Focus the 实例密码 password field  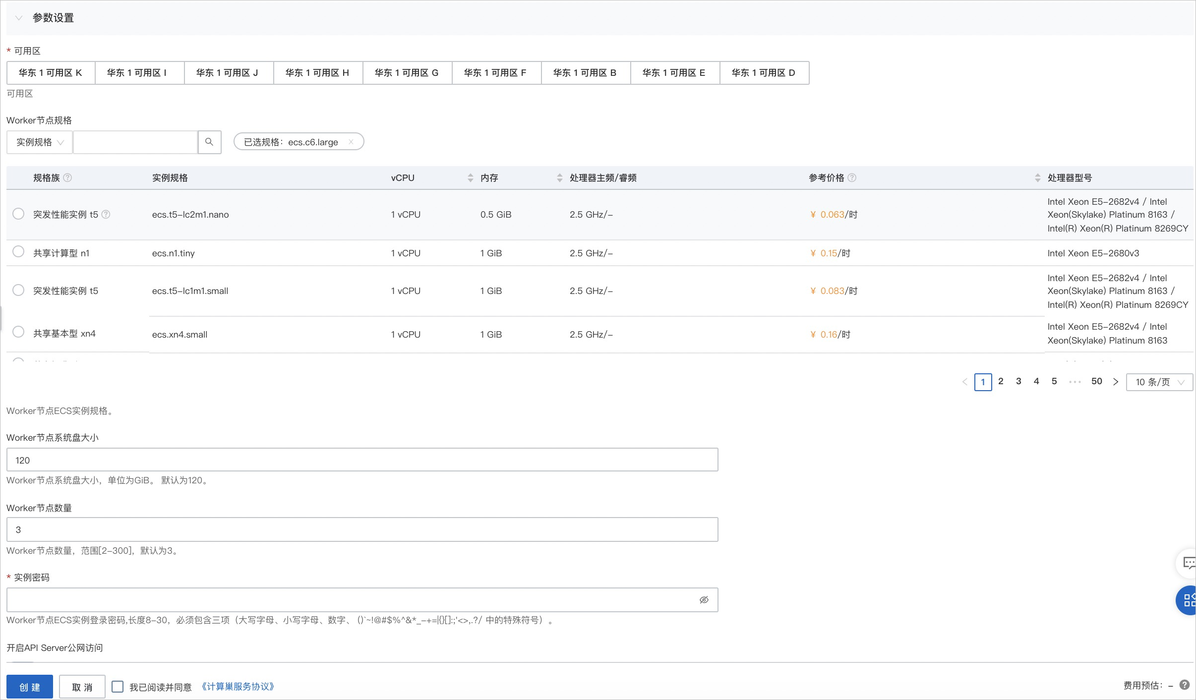pos(362,600)
